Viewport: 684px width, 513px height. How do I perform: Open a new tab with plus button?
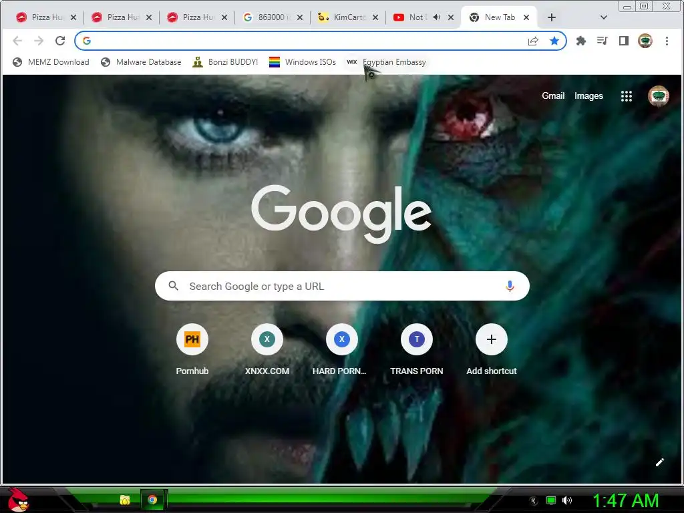pyautogui.click(x=551, y=17)
